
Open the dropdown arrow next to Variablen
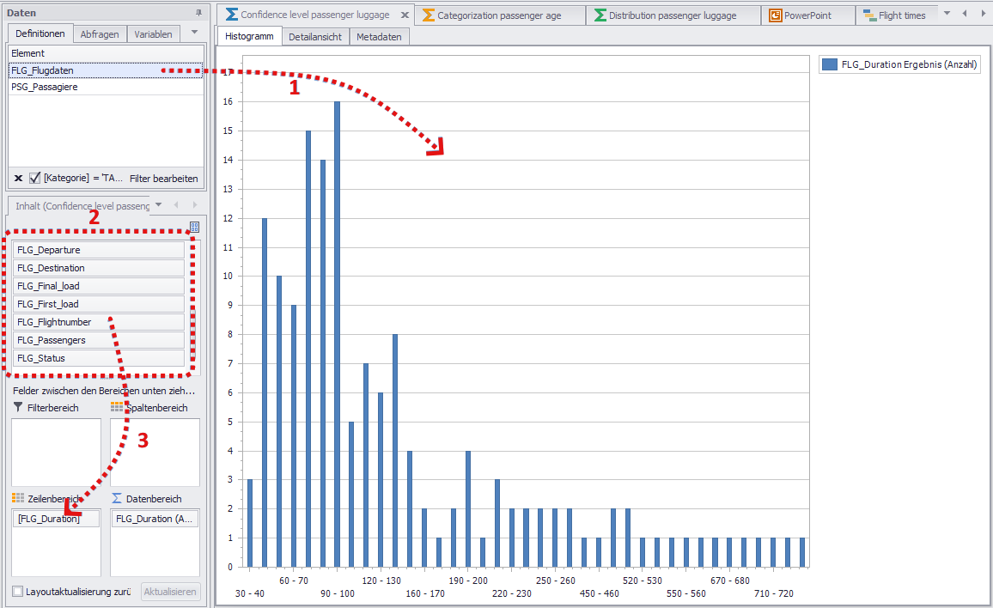click(192, 33)
